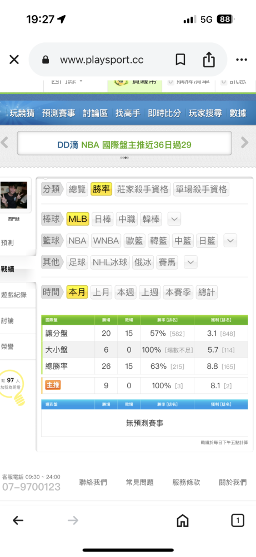Select 本週 time range
Viewport: 256px width, 557px height.
[126, 292]
